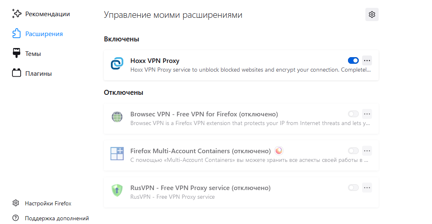This screenshot has height=224, width=432.
Task: Open the three-dot menu for Browsec VPN
Action: coord(367,114)
